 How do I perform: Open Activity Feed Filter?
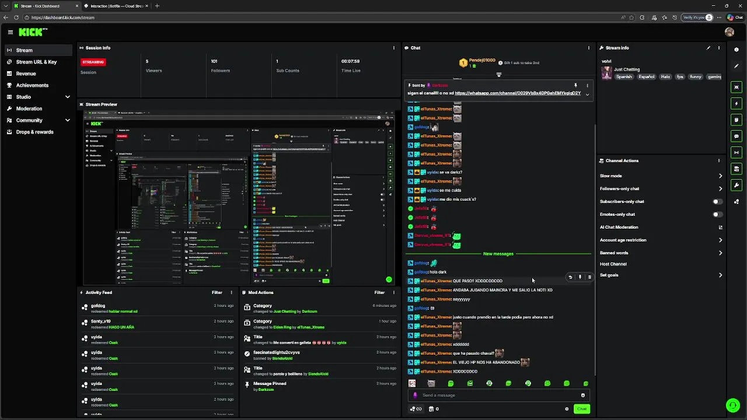[217, 292]
